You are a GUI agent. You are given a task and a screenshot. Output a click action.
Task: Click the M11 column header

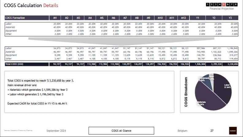172,18
